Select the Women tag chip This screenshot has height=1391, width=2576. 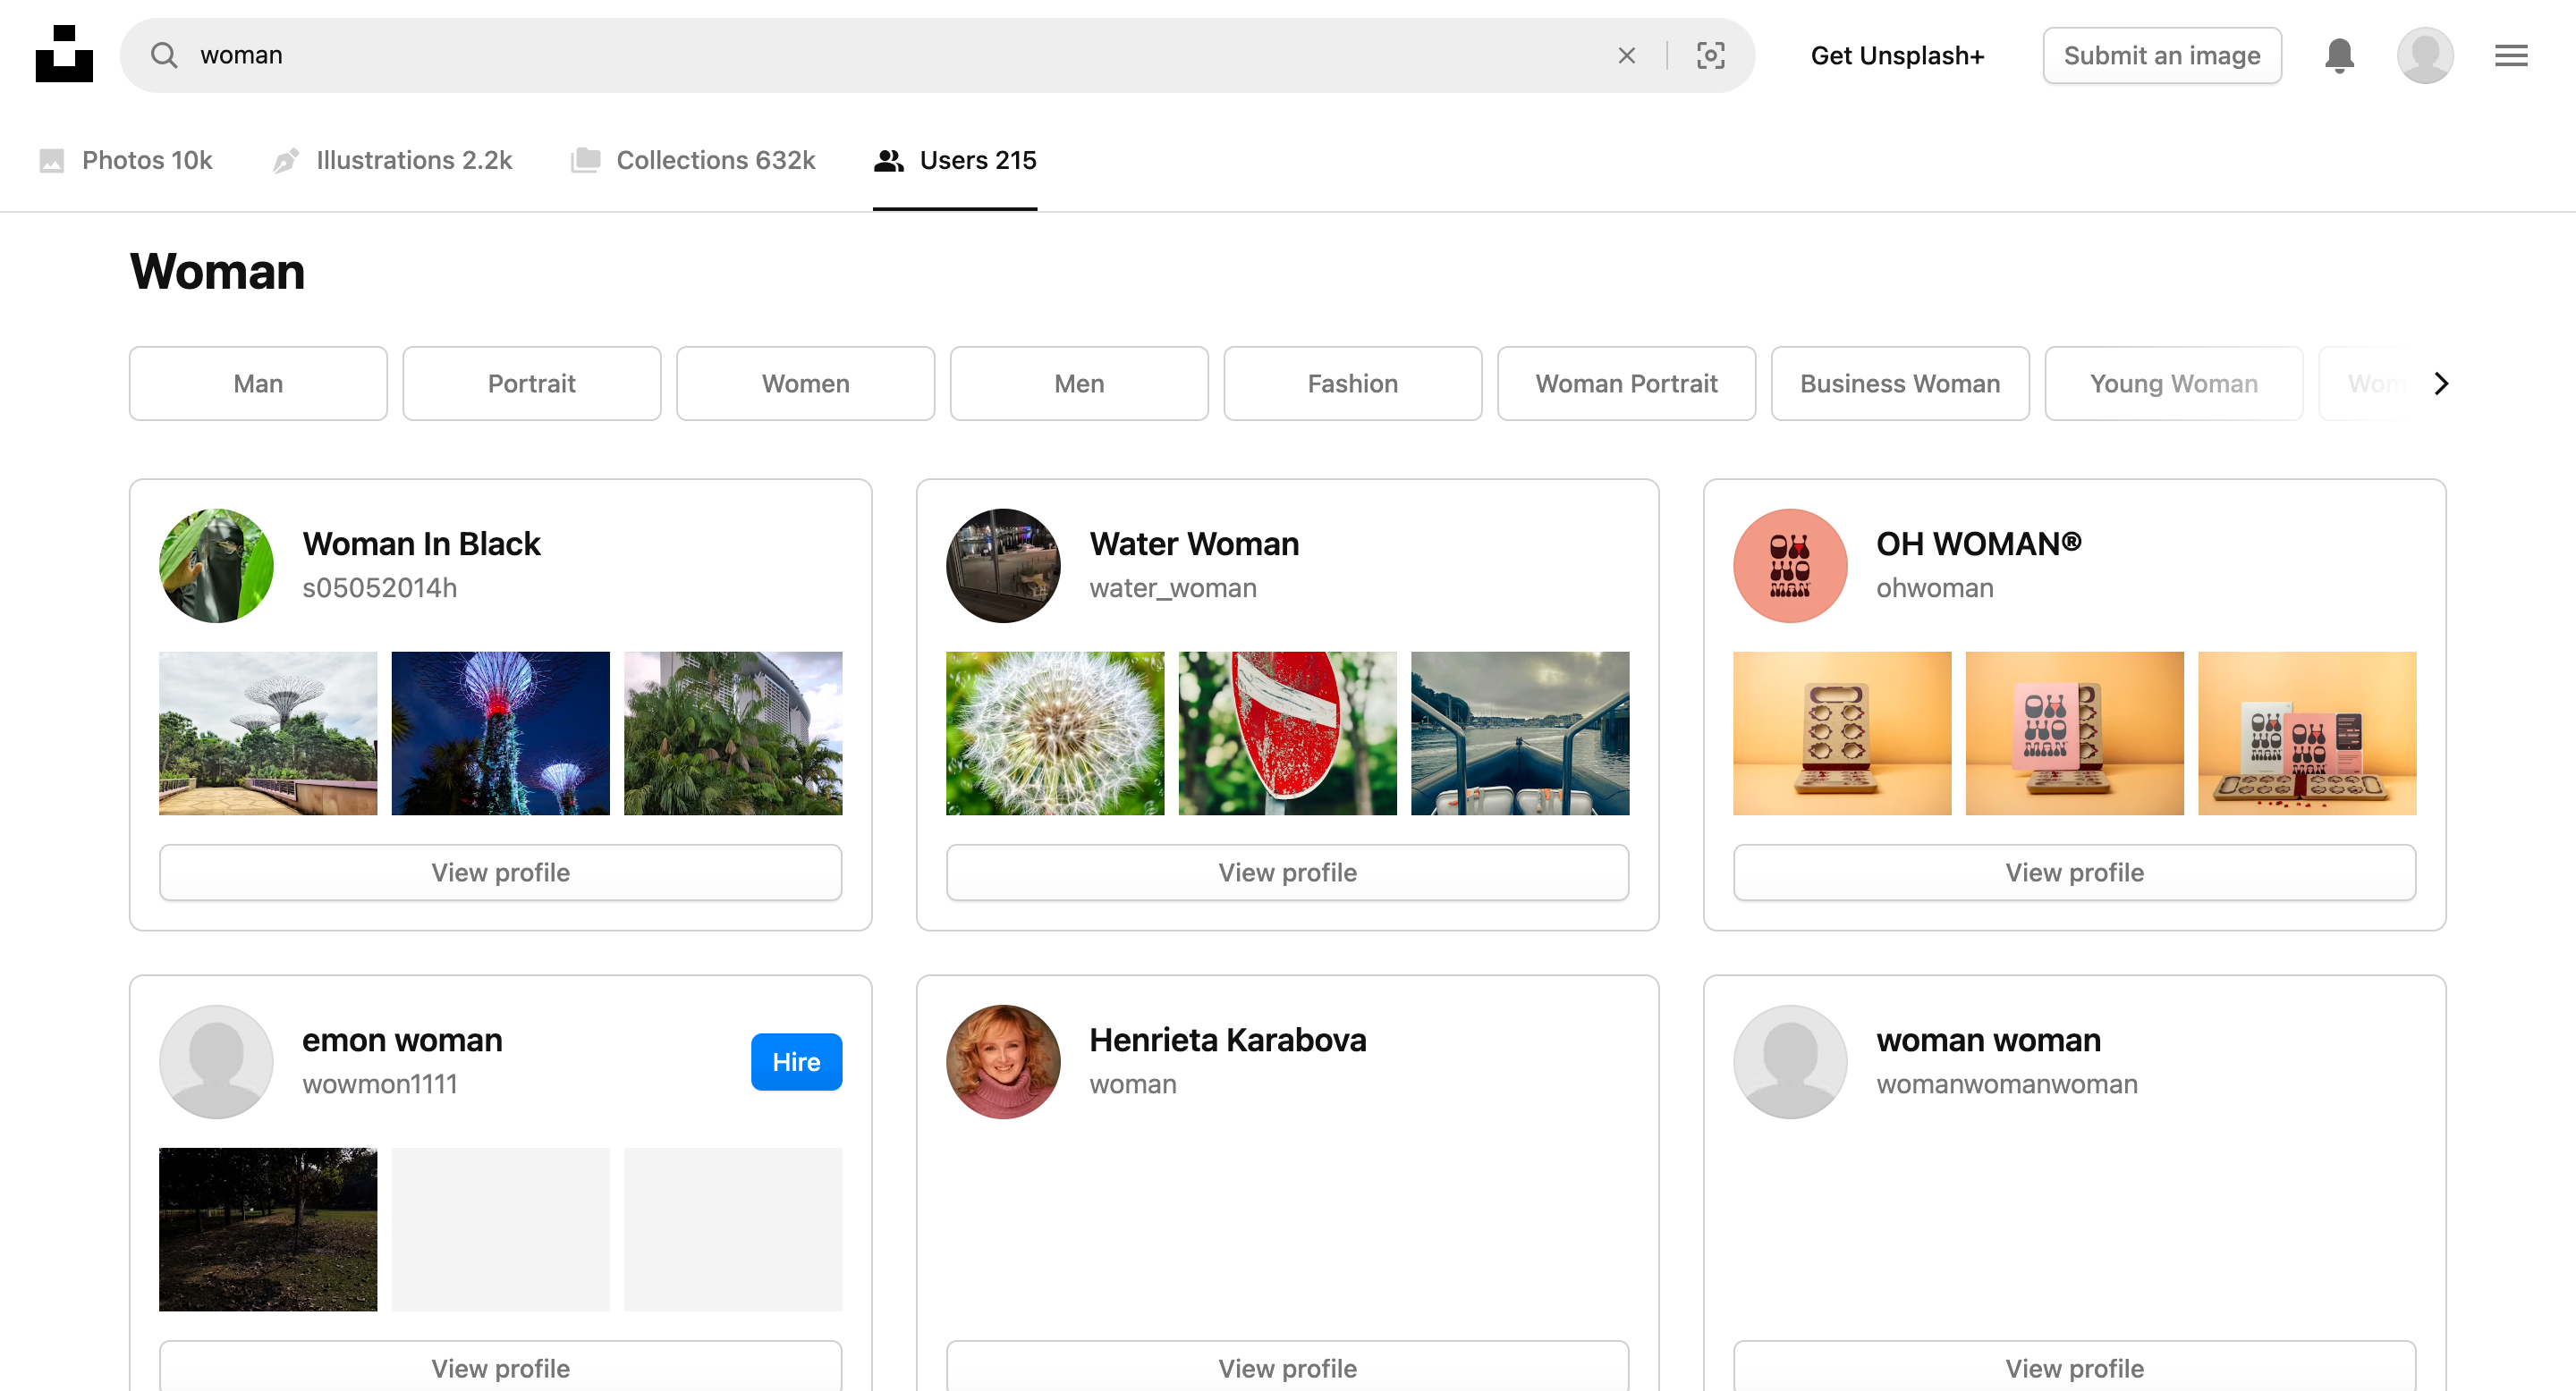tap(806, 384)
